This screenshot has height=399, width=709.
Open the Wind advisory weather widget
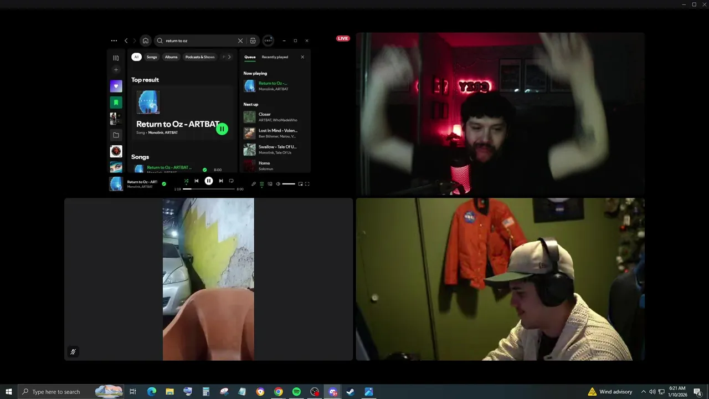pos(610,392)
